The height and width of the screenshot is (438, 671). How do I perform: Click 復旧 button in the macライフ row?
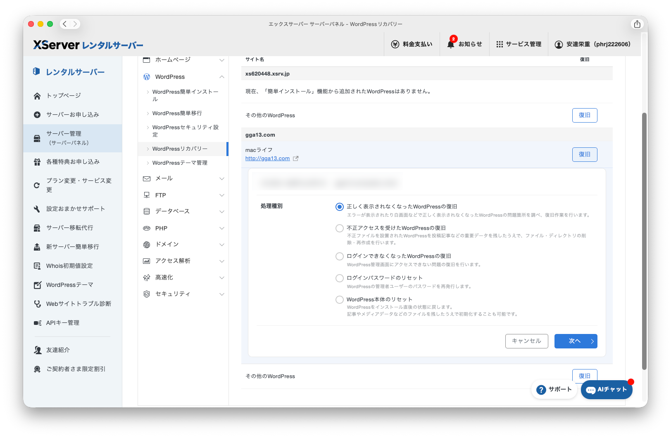tap(585, 154)
